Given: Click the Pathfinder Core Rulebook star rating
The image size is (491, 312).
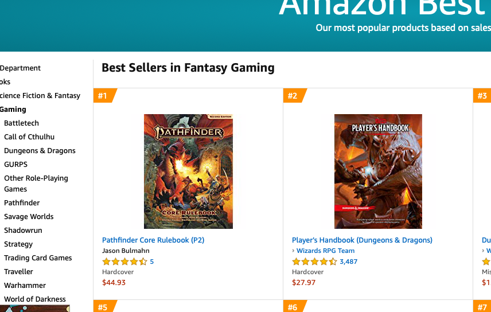Looking at the screenshot, I should coord(124,262).
